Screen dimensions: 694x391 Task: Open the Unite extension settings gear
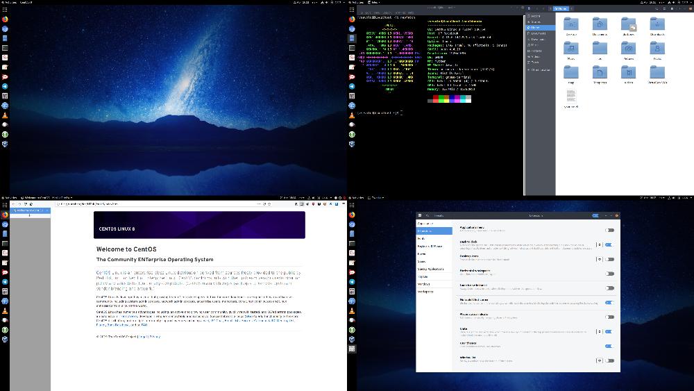600,332
